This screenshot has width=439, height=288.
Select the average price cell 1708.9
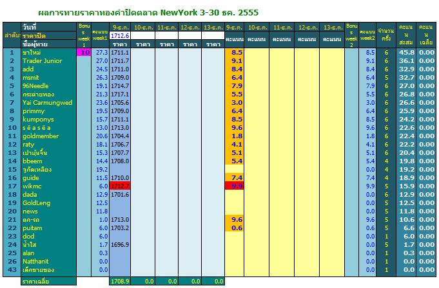(x=120, y=282)
